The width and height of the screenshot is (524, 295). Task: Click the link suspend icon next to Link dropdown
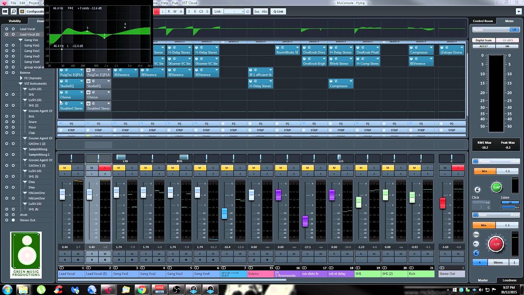247,11
